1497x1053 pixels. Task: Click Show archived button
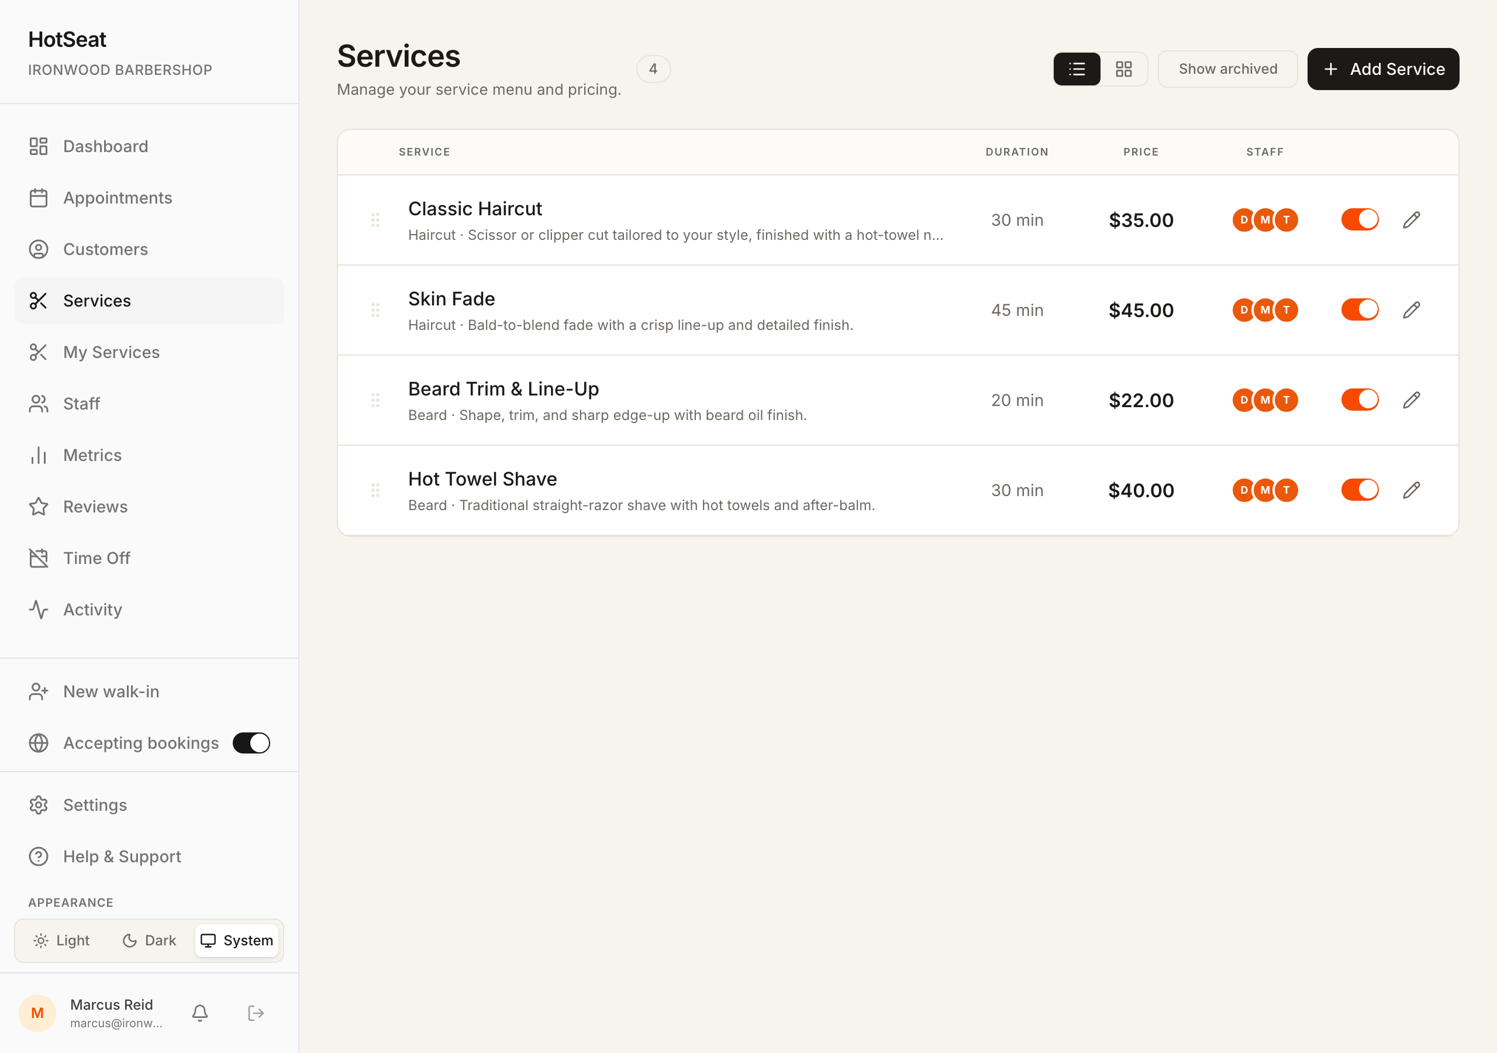point(1228,68)
